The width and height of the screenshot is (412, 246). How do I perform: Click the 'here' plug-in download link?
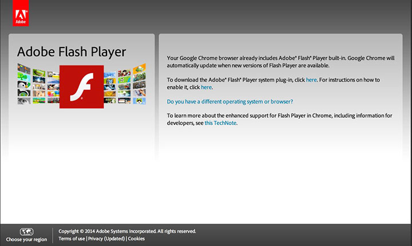[311, 80]
